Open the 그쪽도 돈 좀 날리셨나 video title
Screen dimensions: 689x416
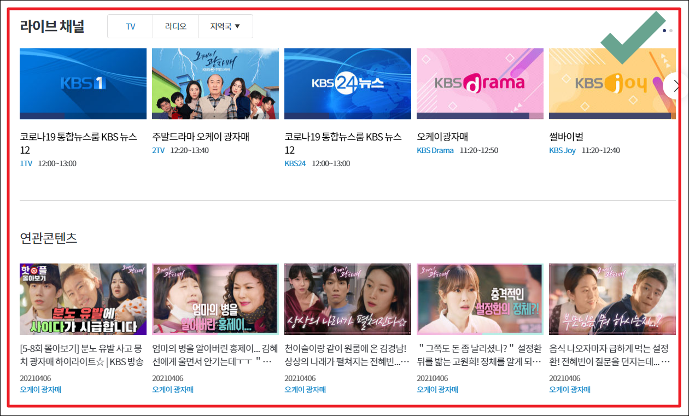480,355
